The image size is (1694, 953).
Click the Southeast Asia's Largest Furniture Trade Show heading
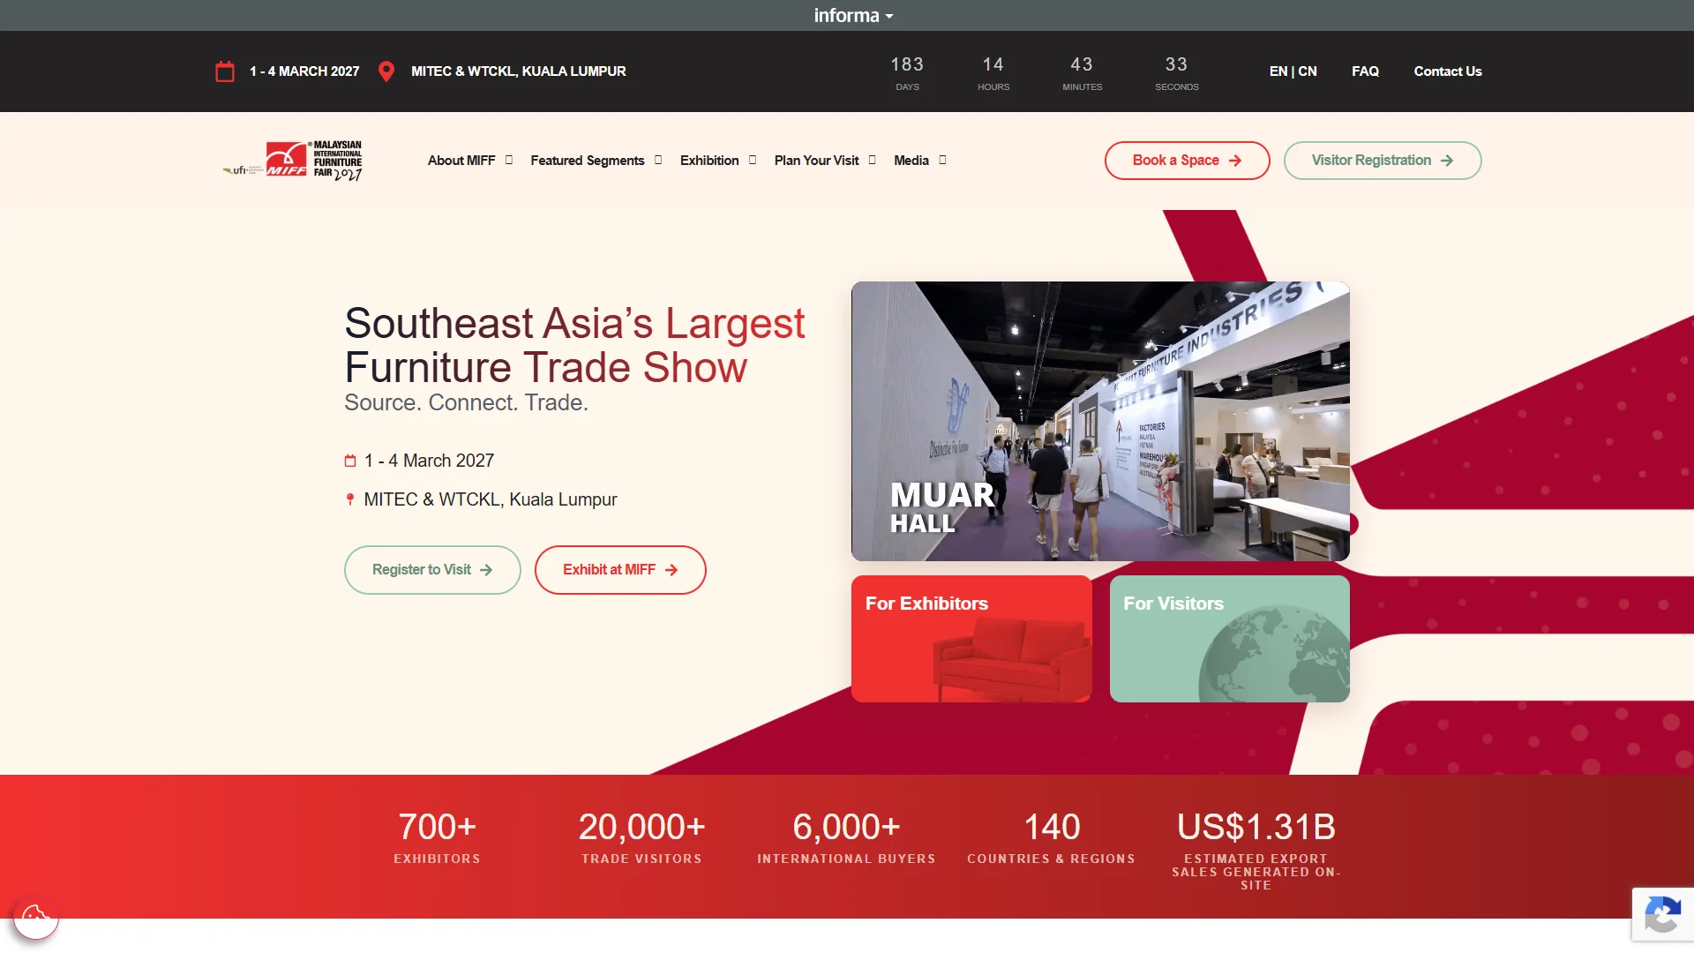(574, 345)
